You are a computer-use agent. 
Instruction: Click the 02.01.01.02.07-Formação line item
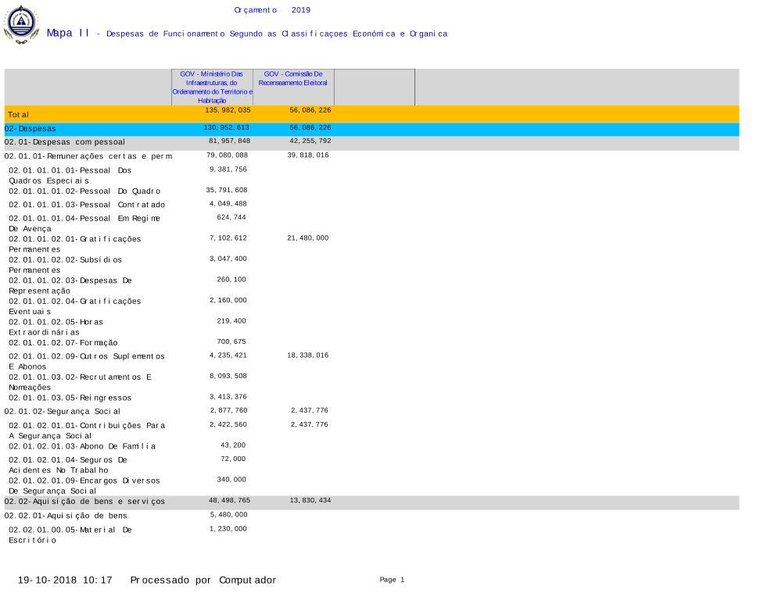63,343
